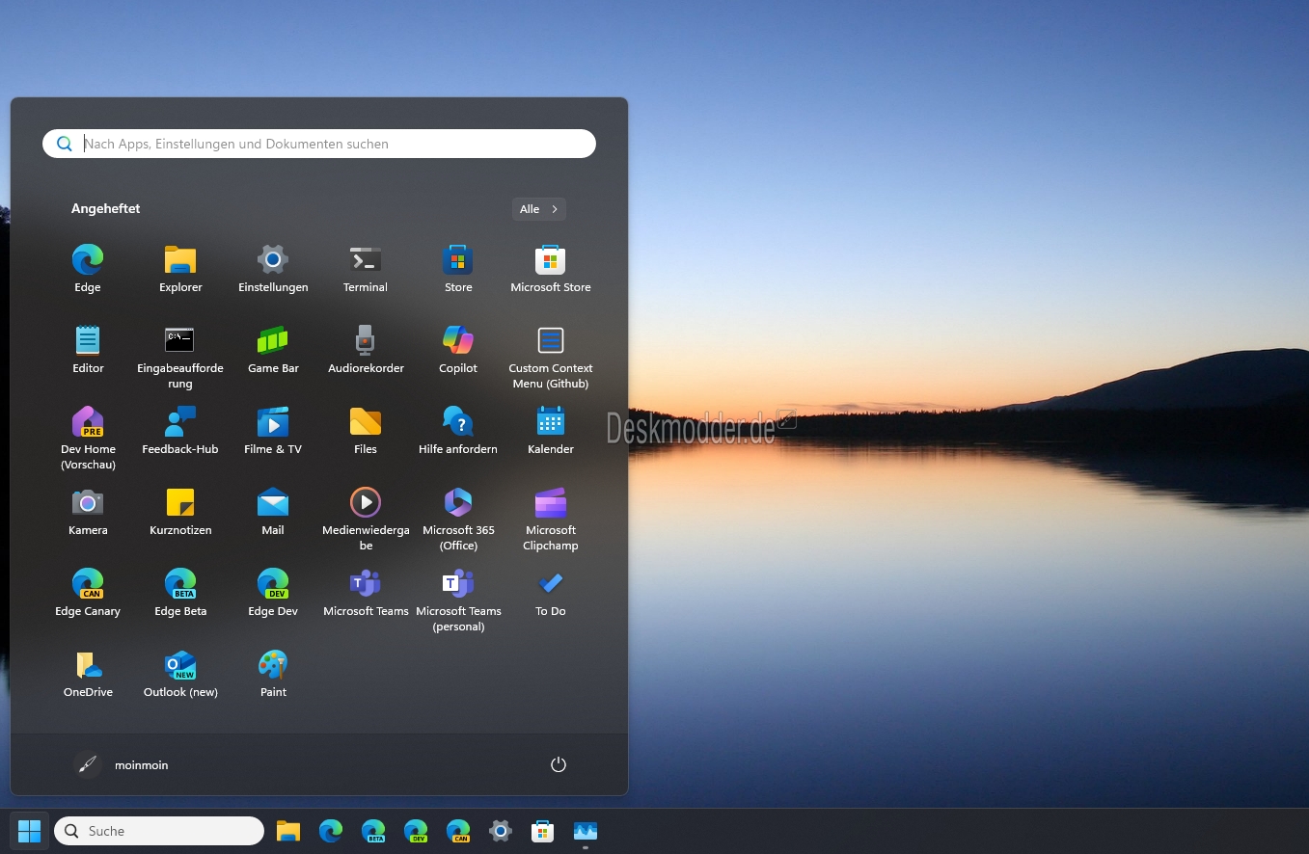Viewport: 1309px width, 854px height.
Task: Launch Copilot
Action: (458, 350)
